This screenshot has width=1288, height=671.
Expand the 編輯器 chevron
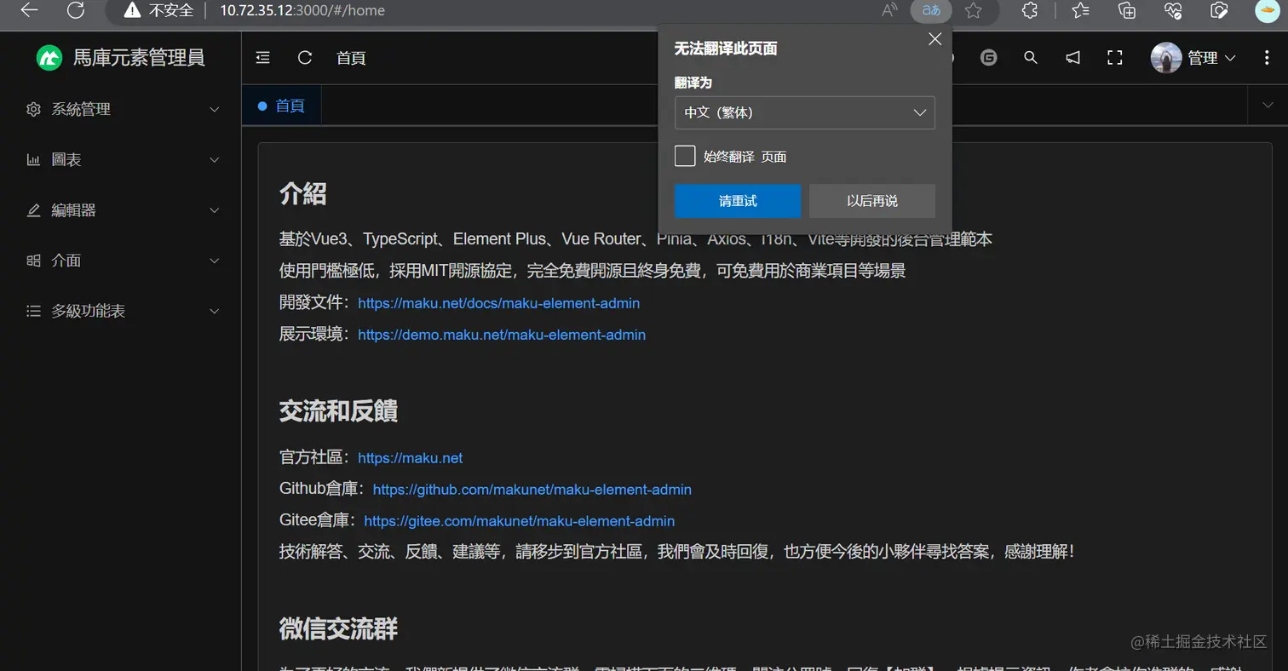pos(215,210)
